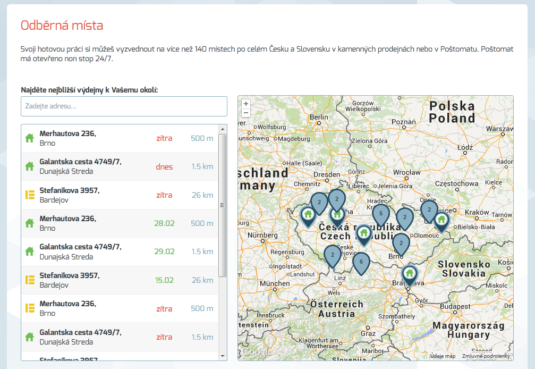The width and height of the screenshot is (535, 369).
Task: Click the cluster marker showing 6 on map
Action: pyautogui.click(x=361, y=264)
